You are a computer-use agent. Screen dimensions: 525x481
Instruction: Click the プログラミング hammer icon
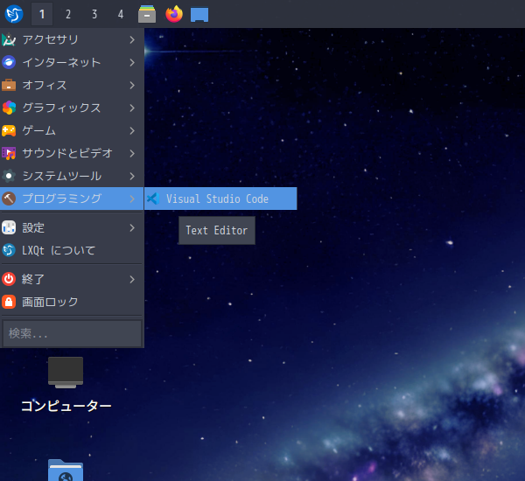click(9, 199)
